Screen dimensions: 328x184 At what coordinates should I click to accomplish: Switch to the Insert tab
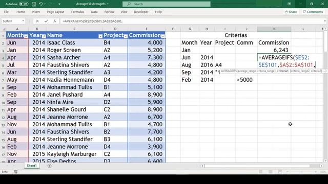point(36,12)
